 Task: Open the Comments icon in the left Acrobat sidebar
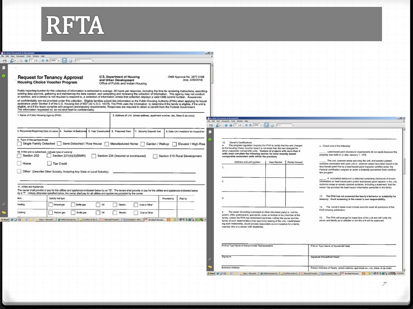click(x=4, y=212)
